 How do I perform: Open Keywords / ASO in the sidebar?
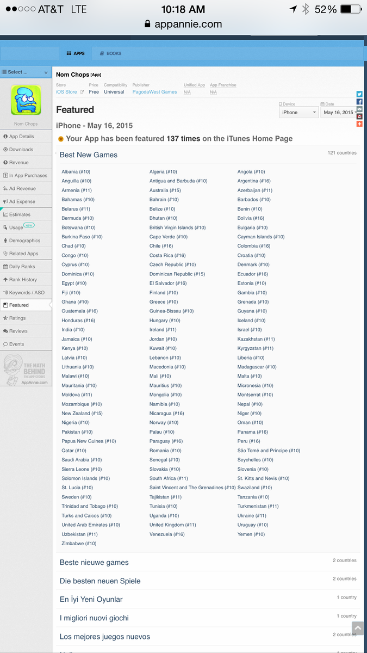[26, 293]
